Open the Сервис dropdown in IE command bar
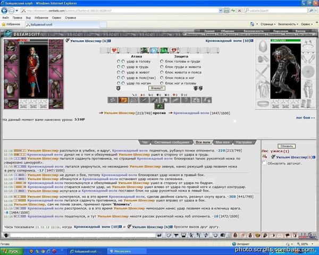This screenshot has width=319, height=255. point(307,24)
